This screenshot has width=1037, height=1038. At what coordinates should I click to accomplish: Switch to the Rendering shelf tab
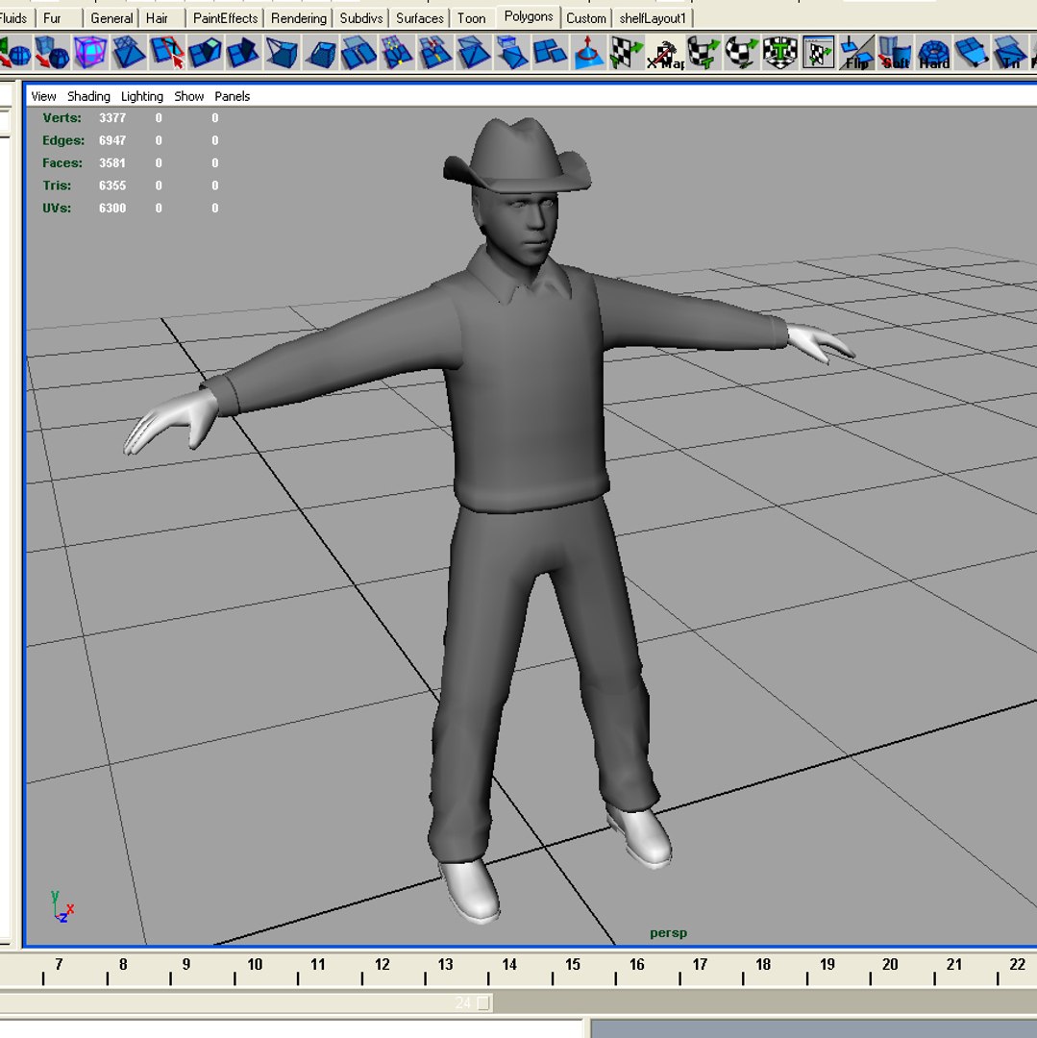tap(299, 18)
